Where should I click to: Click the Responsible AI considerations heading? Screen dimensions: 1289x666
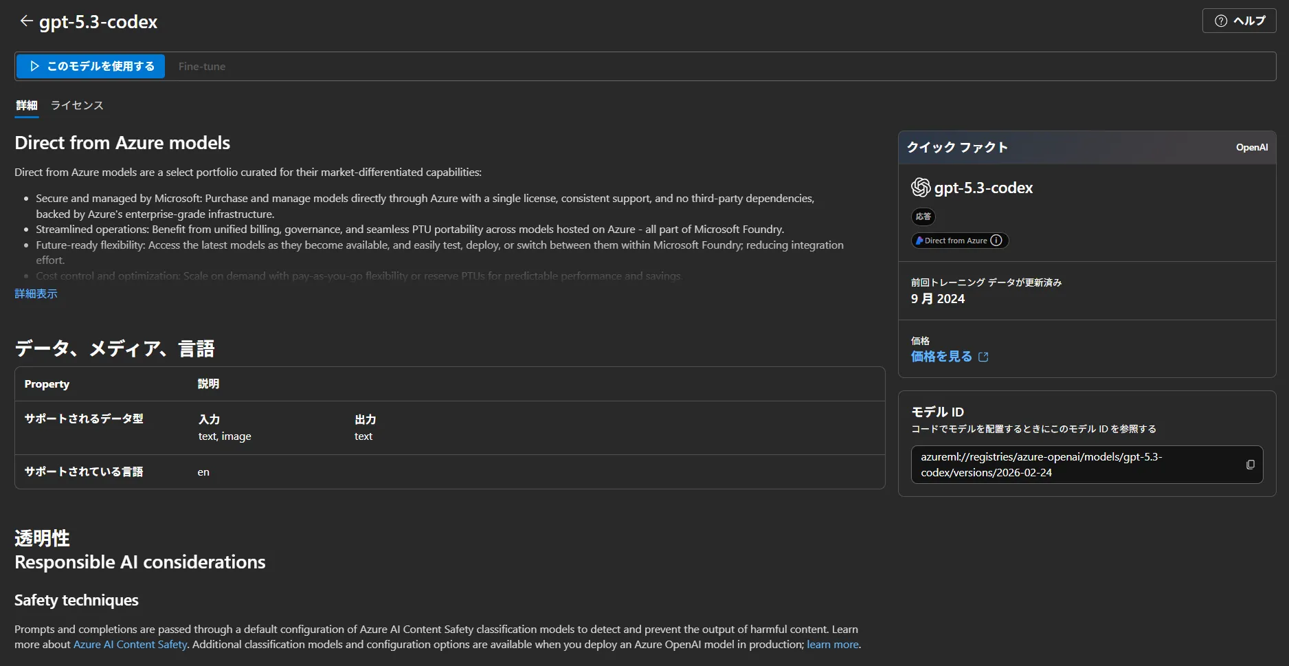(x=140, y=562)
